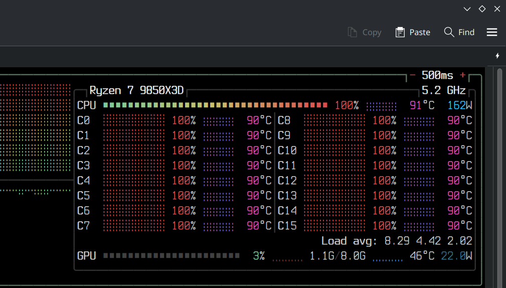The width and height of the screenshot is (506, 288).
Task: Click the CPU row label
Action: (x=86, y=105)
